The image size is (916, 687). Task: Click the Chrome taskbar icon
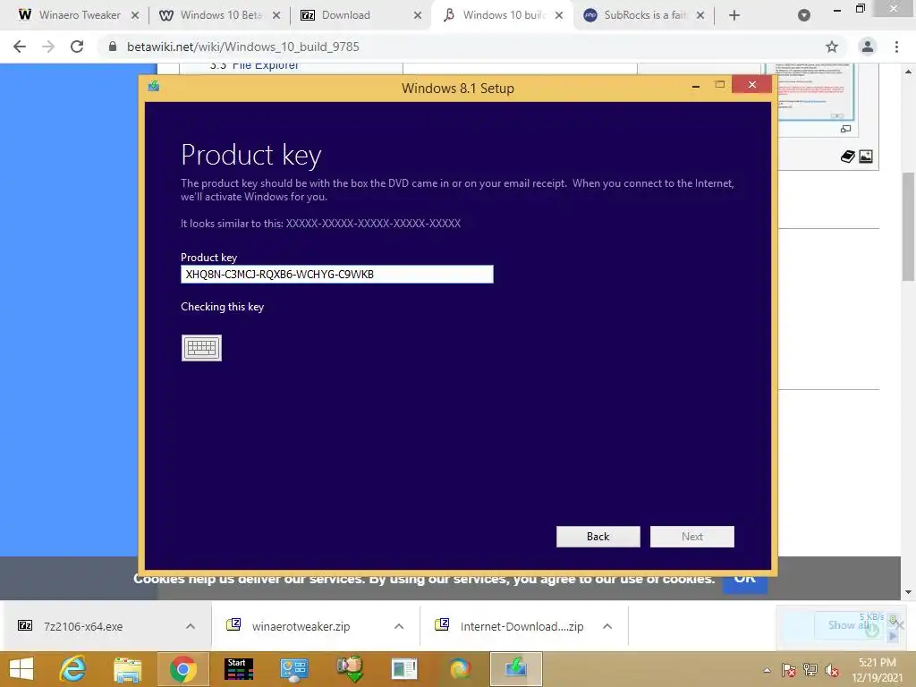coord(182,669)
